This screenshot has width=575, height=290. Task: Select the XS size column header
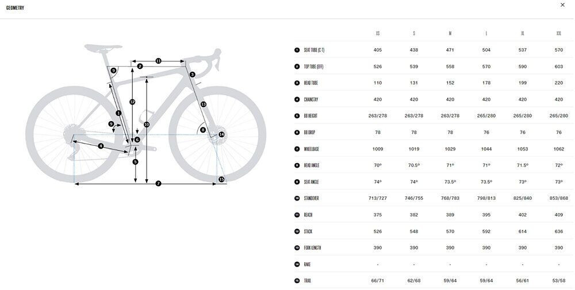coord(378,33)
